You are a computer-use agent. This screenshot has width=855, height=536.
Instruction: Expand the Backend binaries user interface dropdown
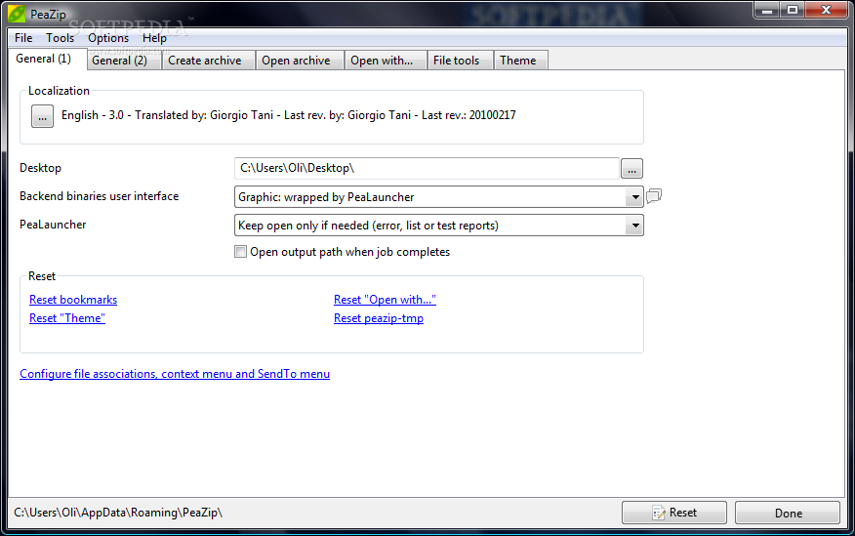coord(634,197)
